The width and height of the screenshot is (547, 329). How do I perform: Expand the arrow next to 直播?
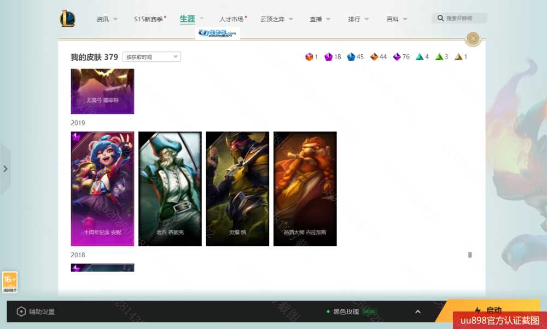tap(328, 19)
